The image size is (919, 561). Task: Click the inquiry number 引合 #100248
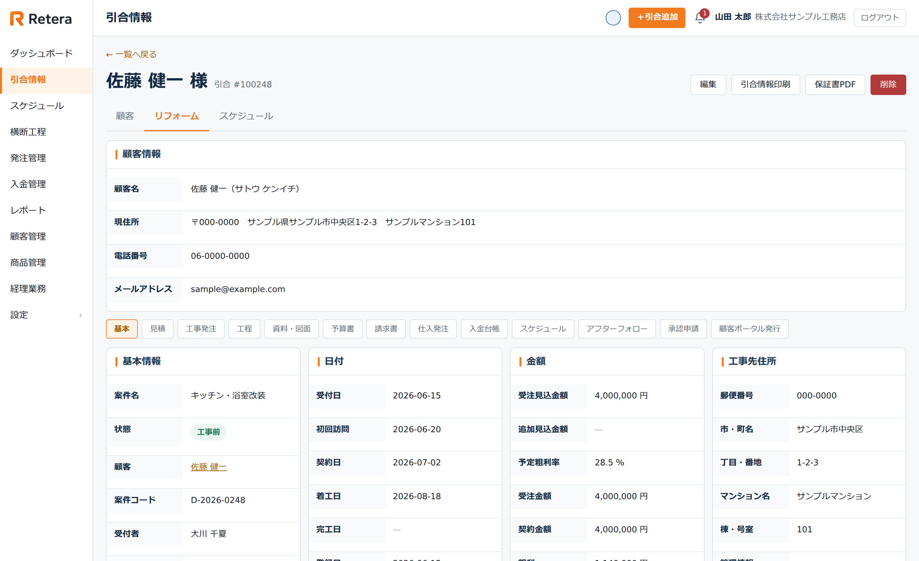tap(243, 84)
